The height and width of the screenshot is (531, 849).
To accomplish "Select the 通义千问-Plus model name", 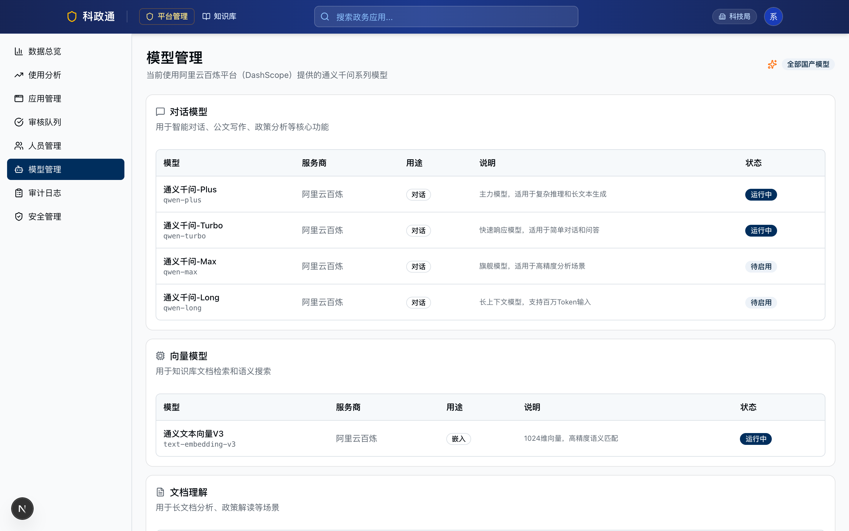I will [190, 190].
